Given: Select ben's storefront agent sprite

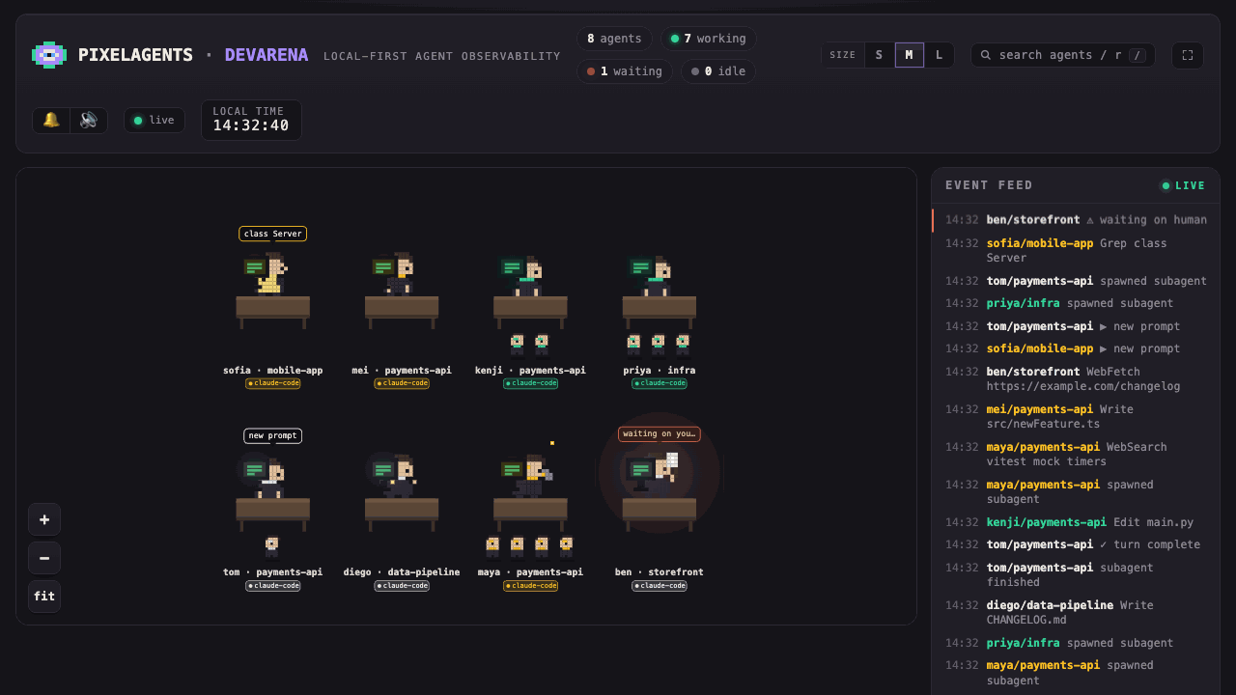Looking at the screenshot, I should point(659,473).
